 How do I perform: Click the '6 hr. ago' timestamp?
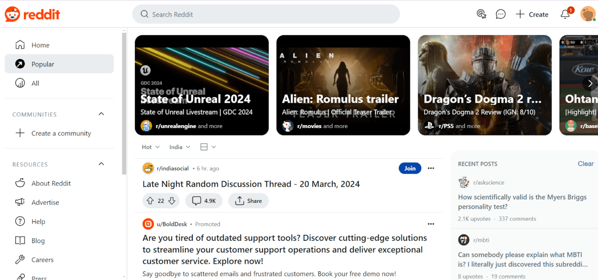(x=208, y=168)
